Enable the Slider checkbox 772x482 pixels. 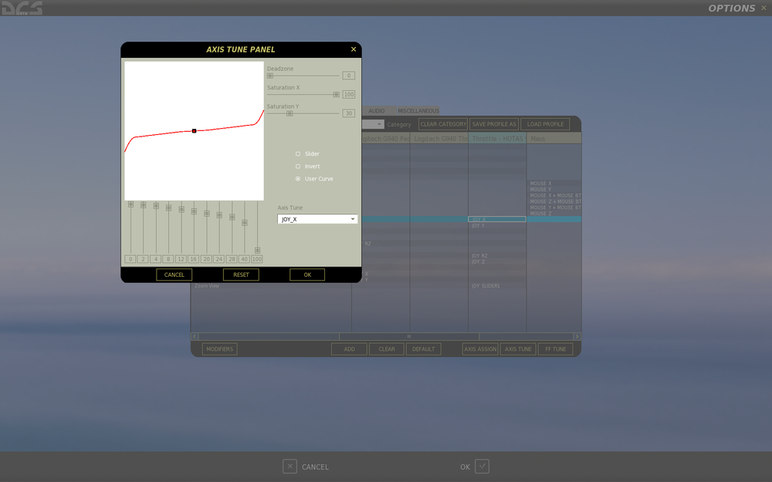pyautogui.click(x=298, y=154)
